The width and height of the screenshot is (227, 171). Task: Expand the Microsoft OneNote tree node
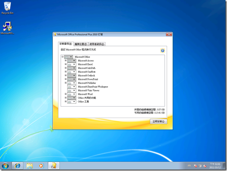coord(66,72)
